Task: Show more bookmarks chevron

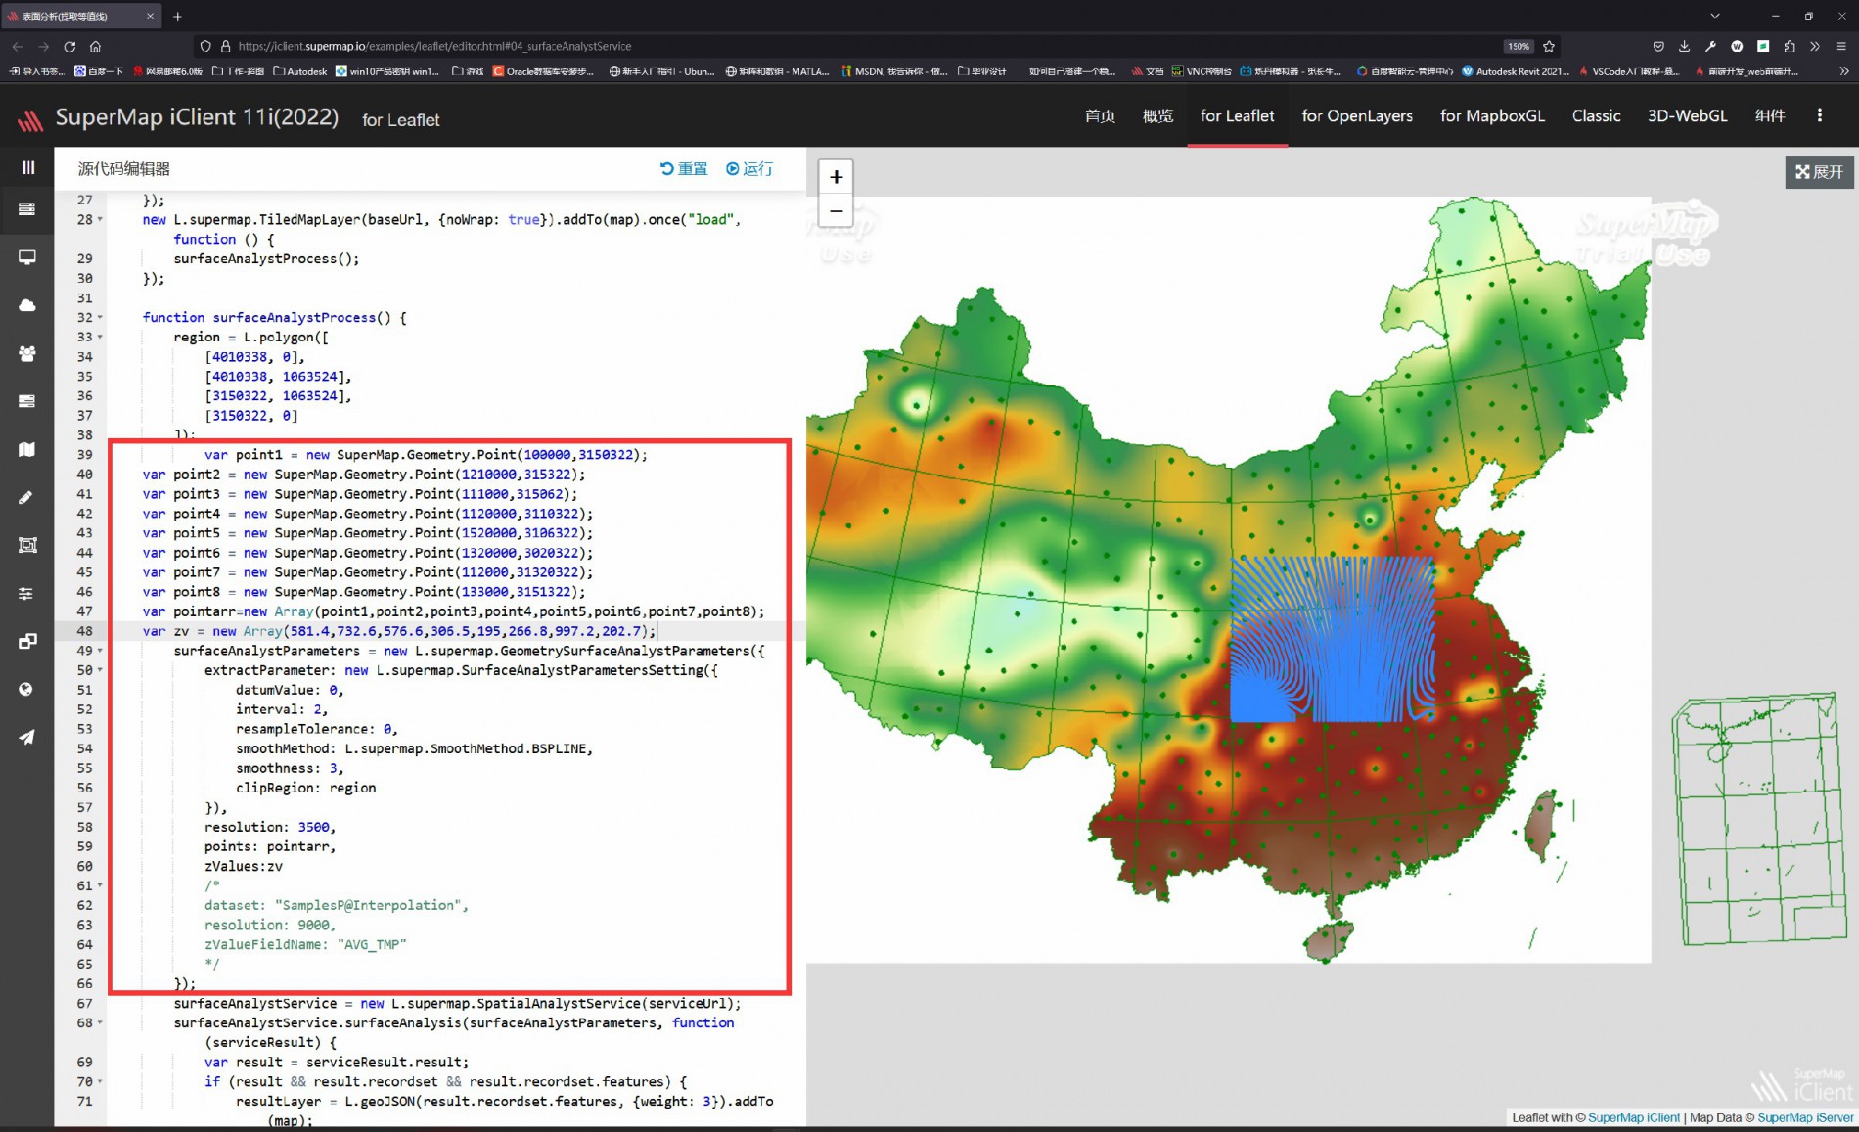Action: (1844, 70)
